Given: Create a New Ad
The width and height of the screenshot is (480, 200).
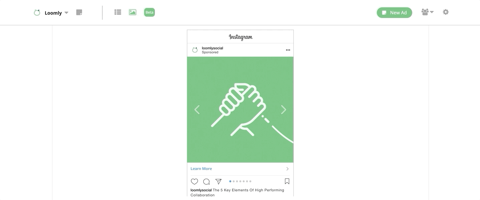Looking at the screenshot, I should coord(395,13).
